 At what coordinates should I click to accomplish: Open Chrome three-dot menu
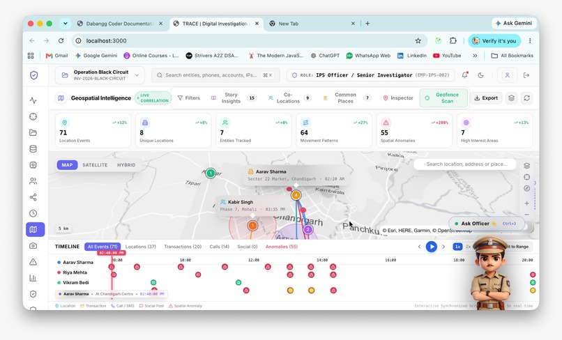coord(530,41)
